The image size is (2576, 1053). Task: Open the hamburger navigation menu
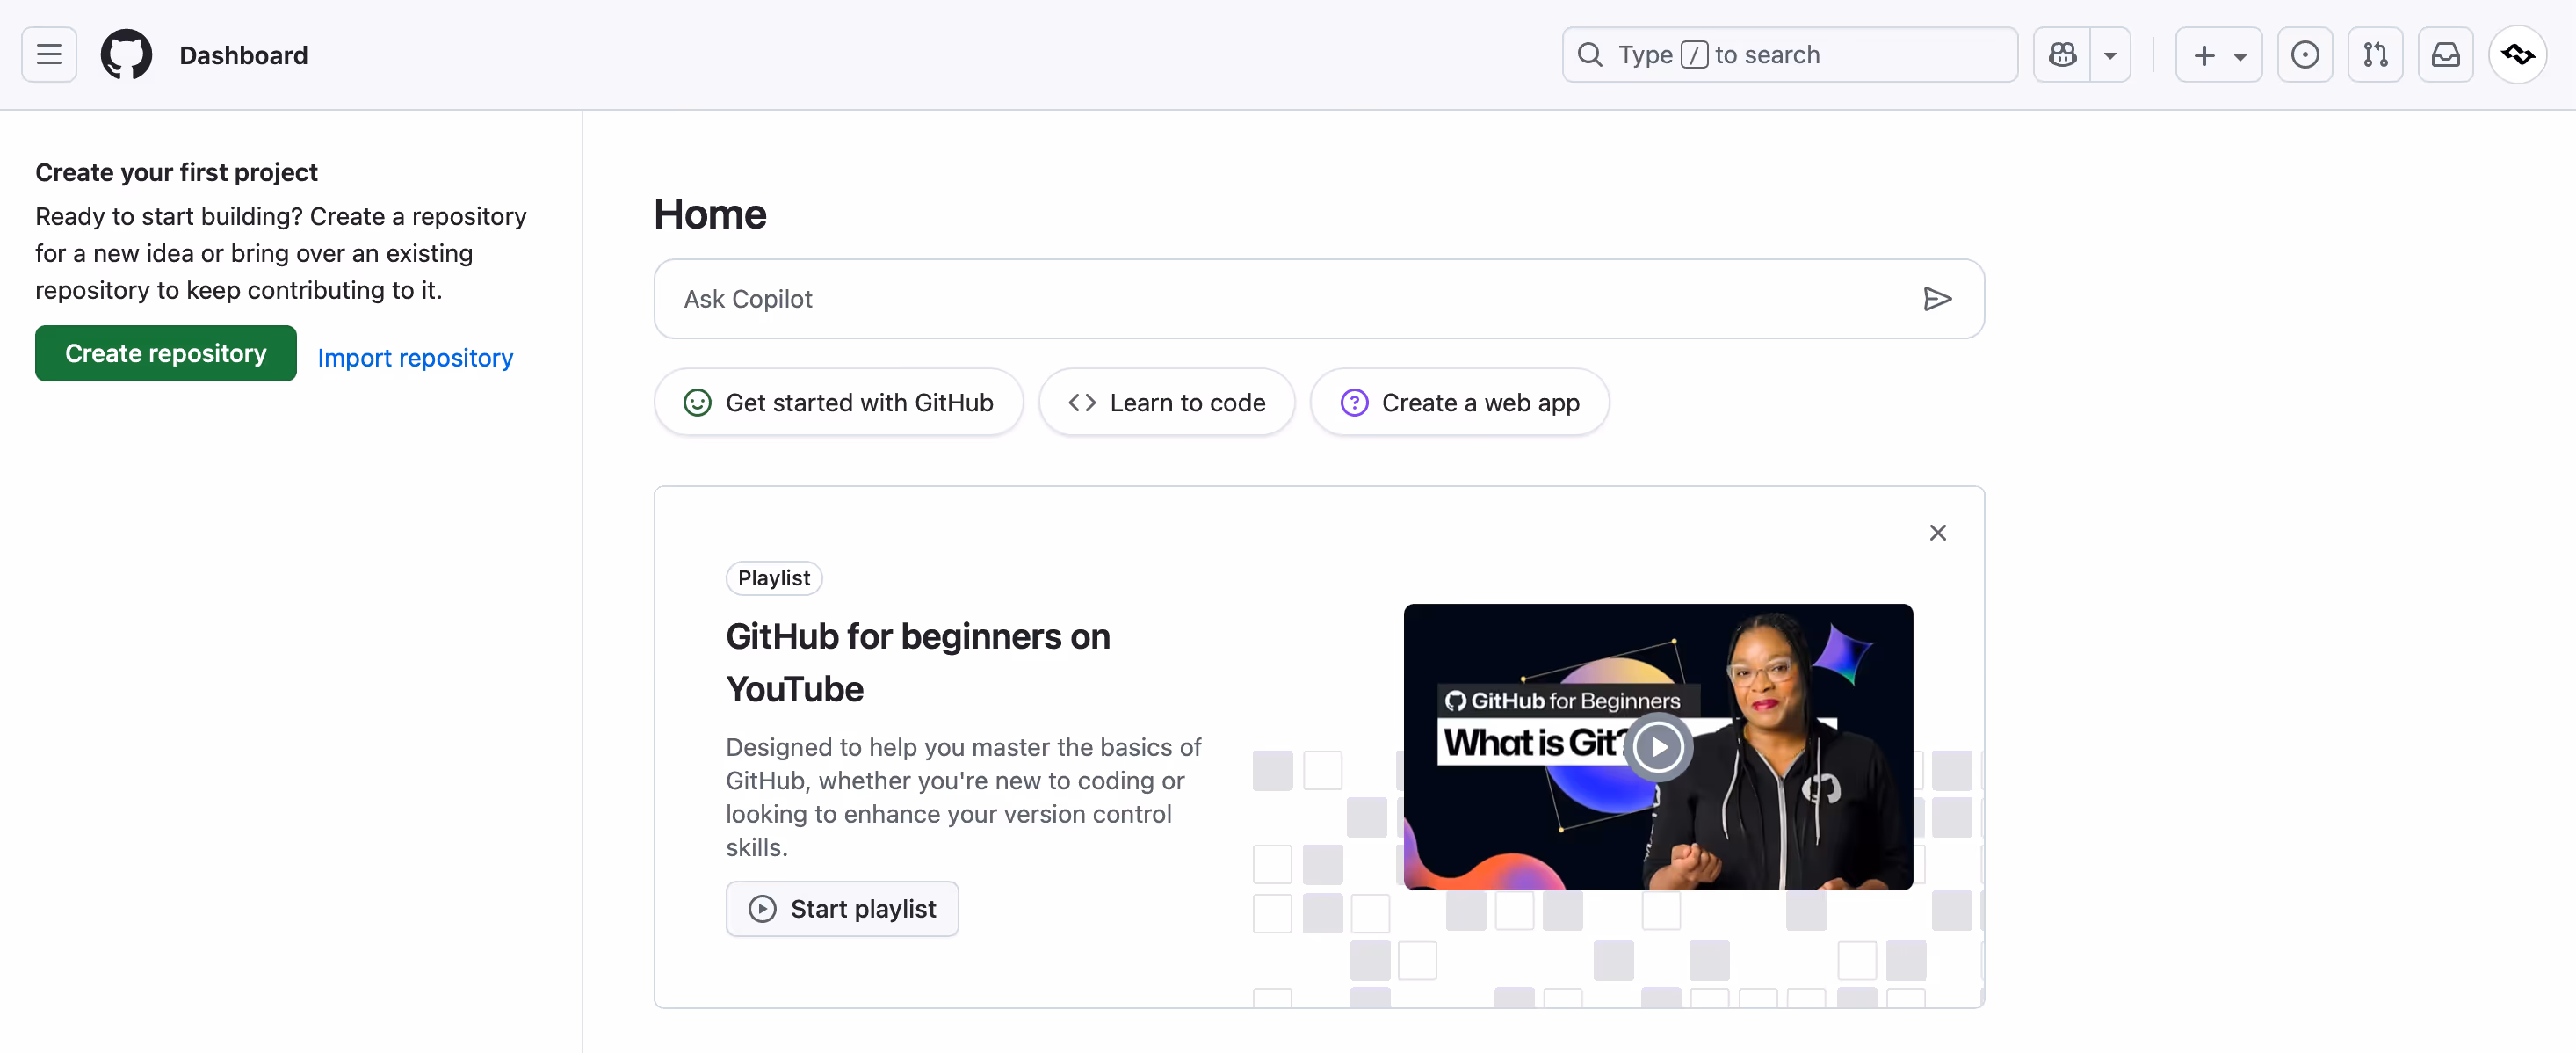(x=49, y=55)
